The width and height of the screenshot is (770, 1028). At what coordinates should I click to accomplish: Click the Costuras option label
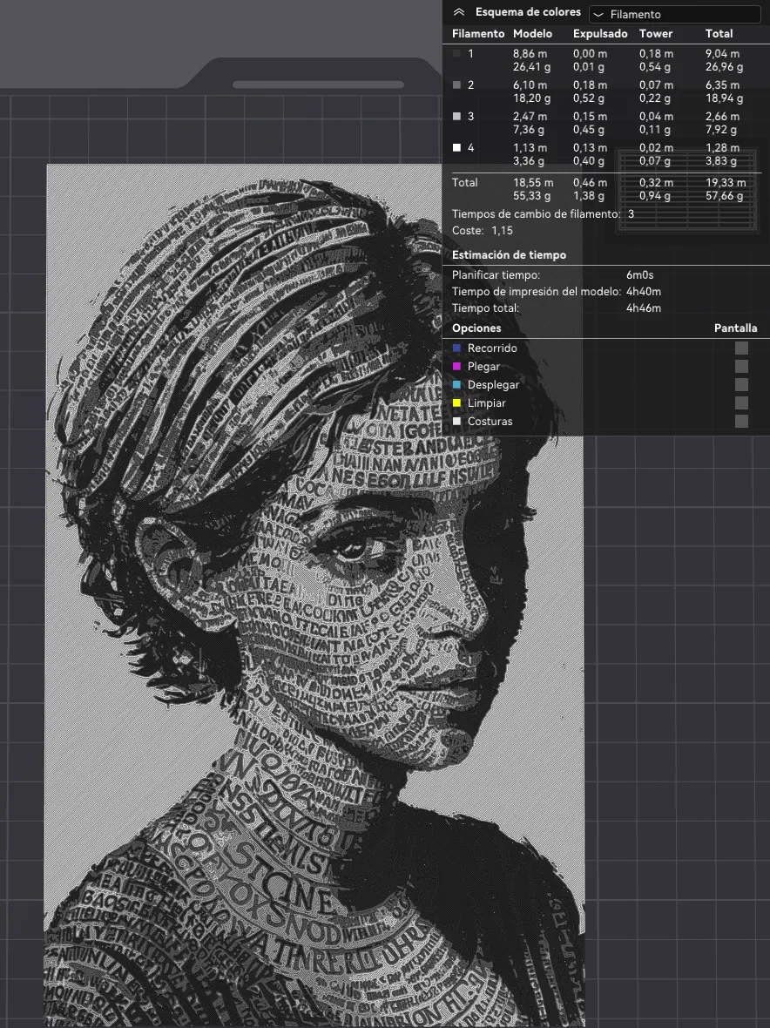pos(490,422)
